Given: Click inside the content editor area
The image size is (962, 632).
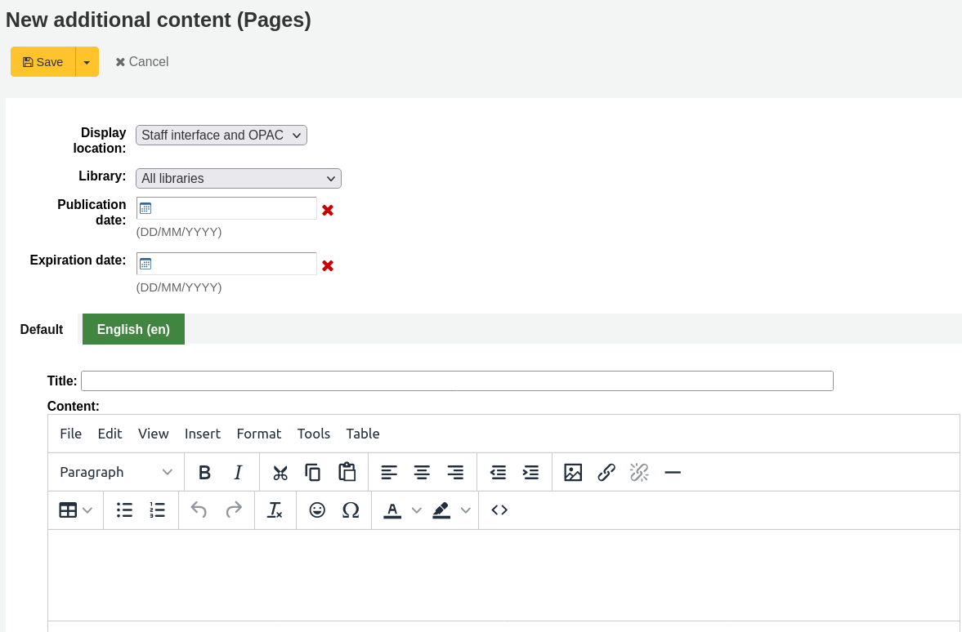Looking at the screenshot, I should click(x=503, y=575).
